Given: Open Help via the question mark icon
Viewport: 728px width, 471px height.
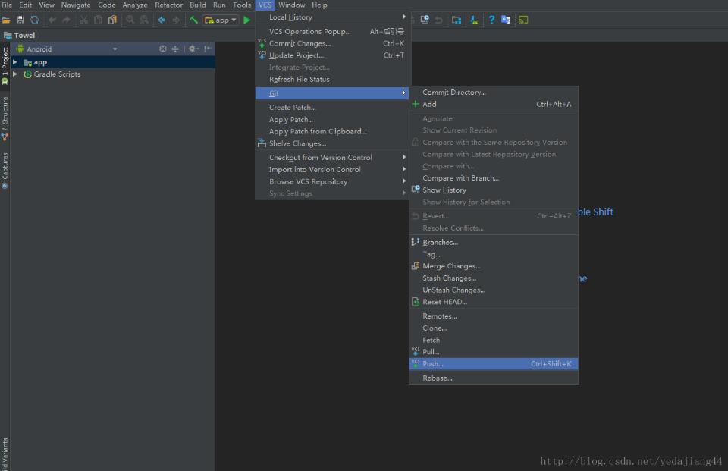Looking at the screenshot, I should 493,20.
